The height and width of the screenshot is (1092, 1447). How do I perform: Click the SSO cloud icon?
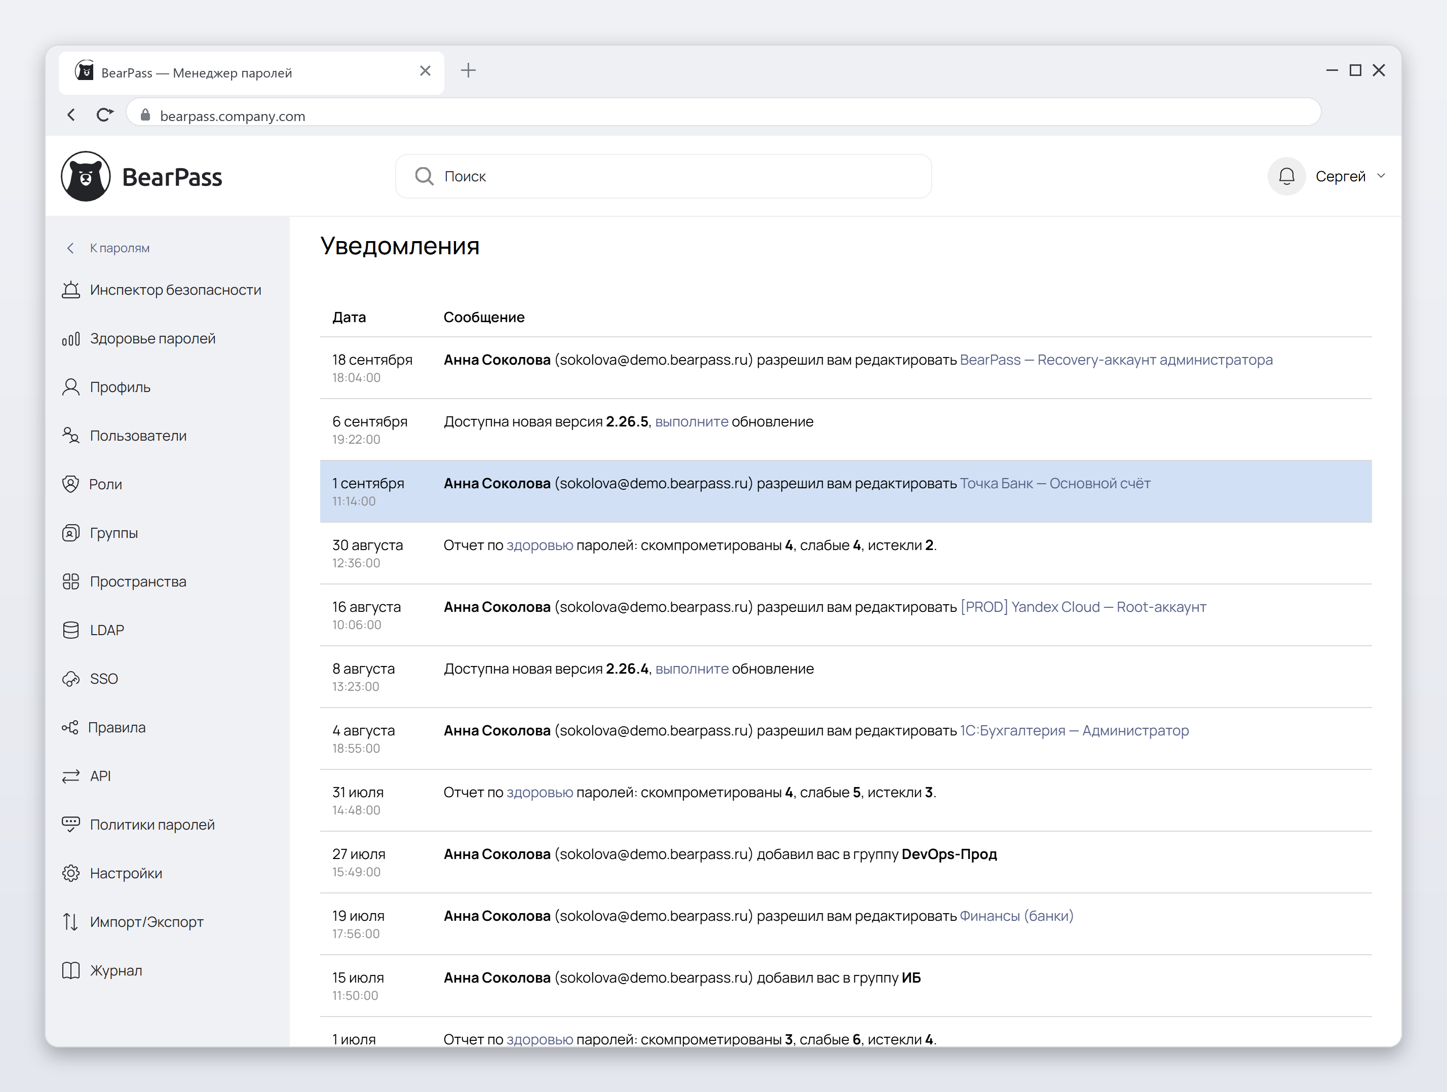pyautogui.click(x=70, y=679)
